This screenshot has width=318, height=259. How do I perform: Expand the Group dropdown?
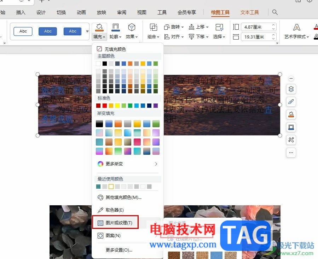tap(153, 37)
